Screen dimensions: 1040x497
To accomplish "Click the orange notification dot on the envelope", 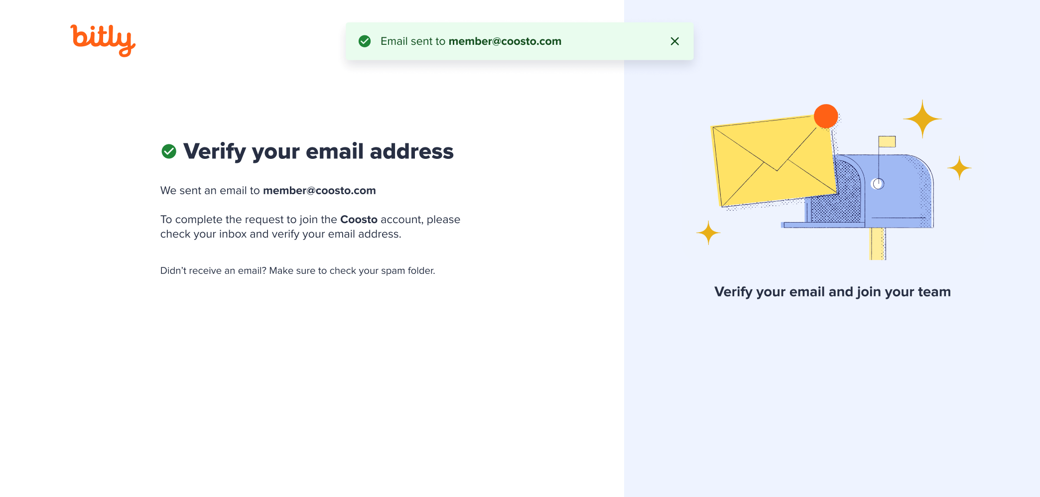I will (x=826, y=116).
